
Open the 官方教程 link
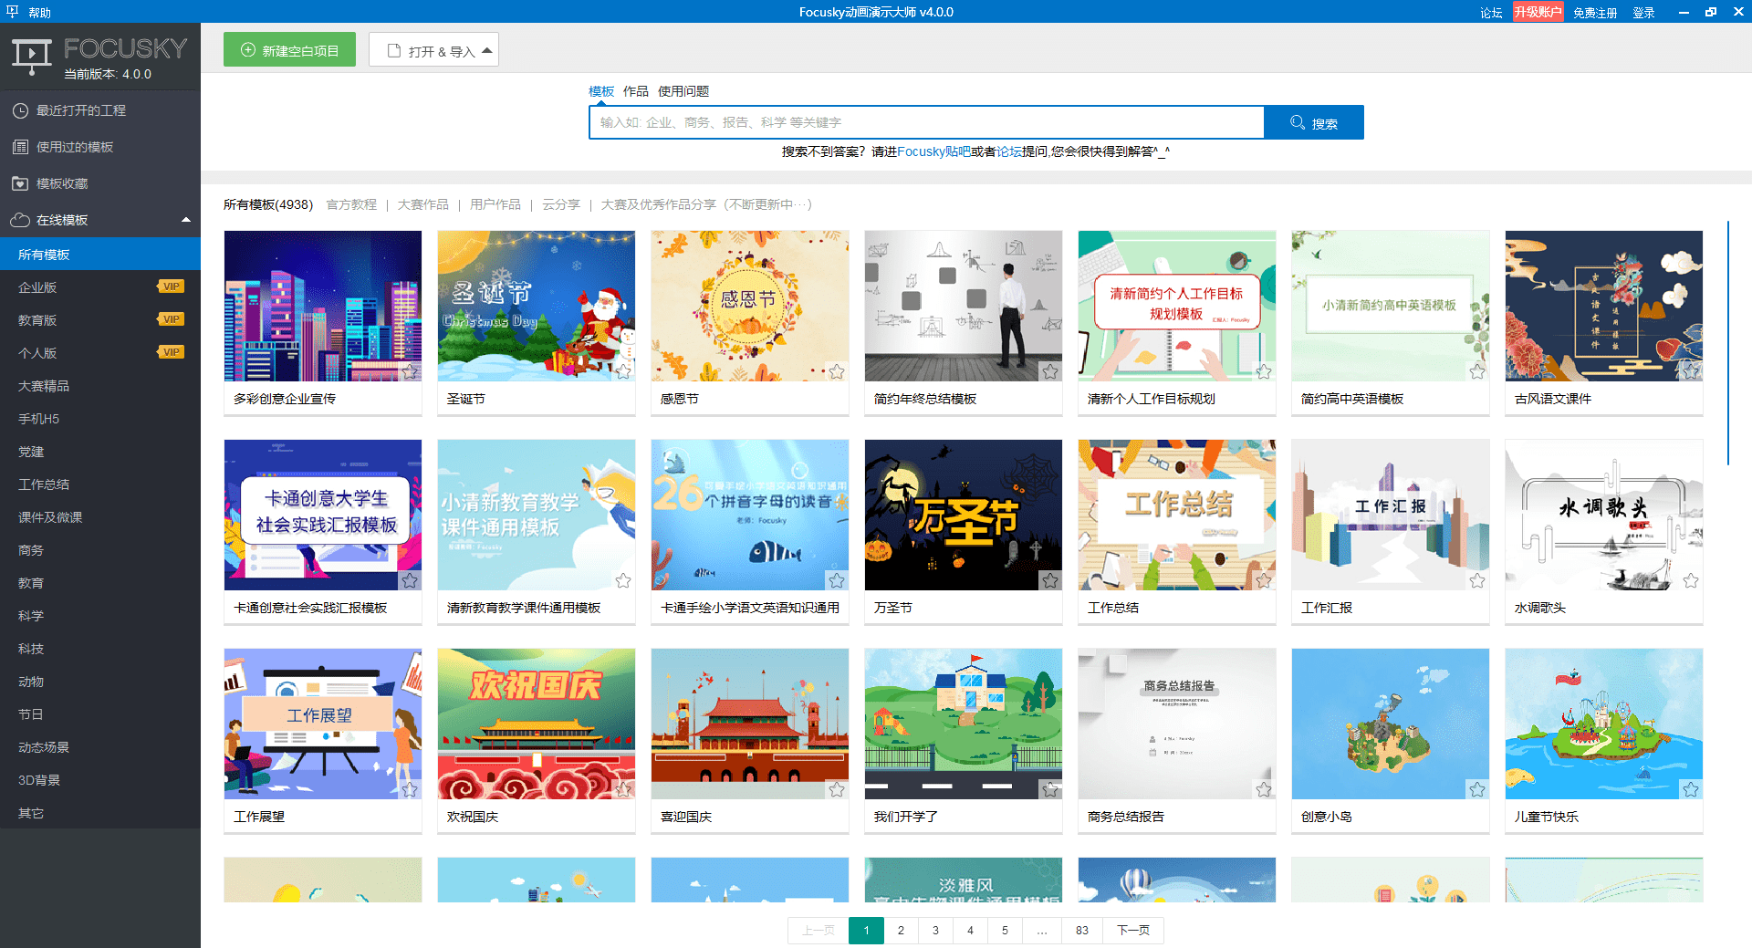[352, 204]
